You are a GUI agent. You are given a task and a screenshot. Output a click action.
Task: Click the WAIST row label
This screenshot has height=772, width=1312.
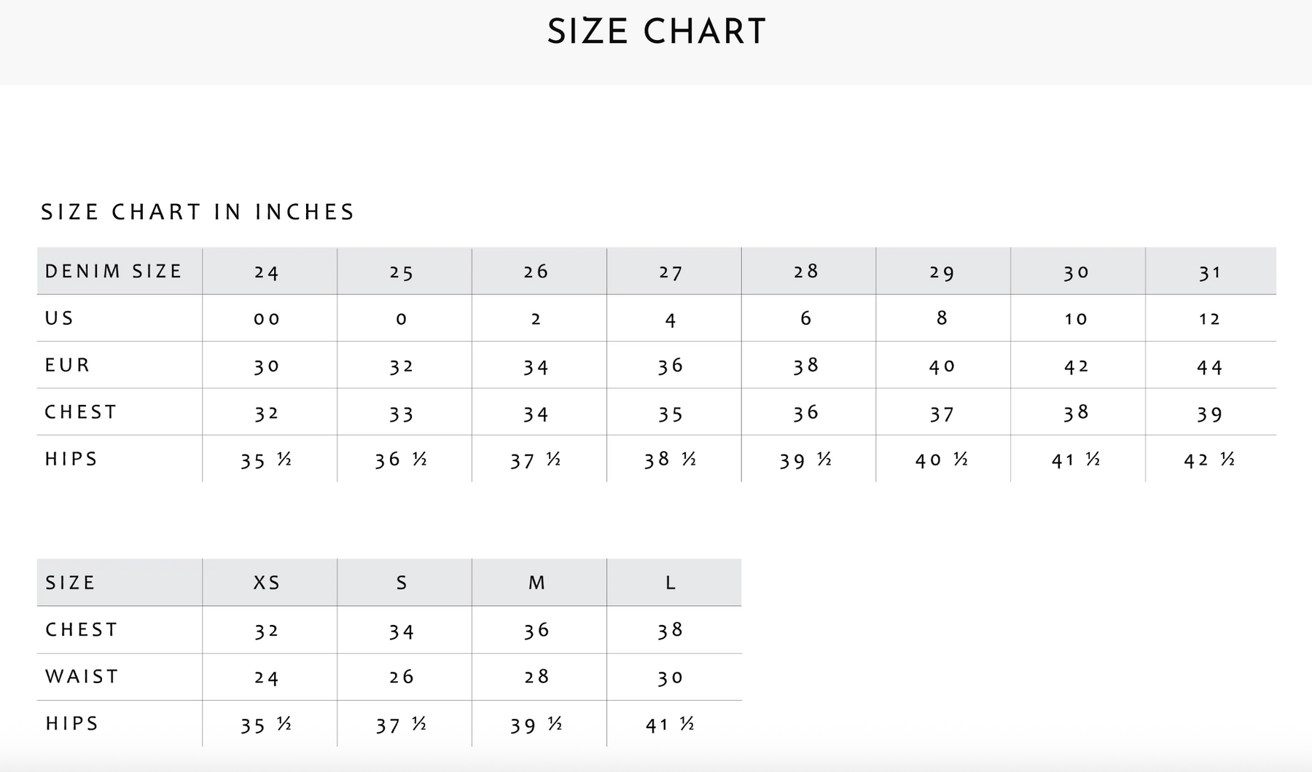[82, 677]
